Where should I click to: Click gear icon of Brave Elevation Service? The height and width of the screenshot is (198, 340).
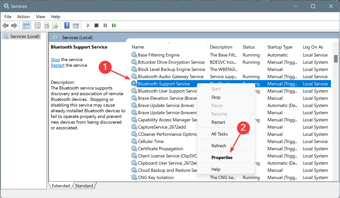[134, 98]
